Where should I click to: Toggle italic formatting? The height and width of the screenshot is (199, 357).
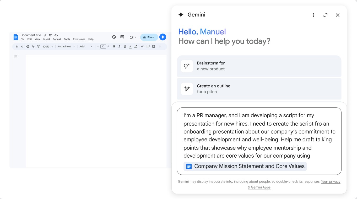(x=119, y=47)
